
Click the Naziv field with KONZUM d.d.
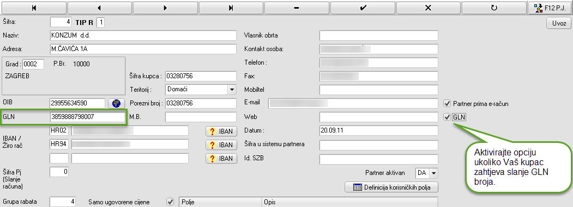coord(143,36)
